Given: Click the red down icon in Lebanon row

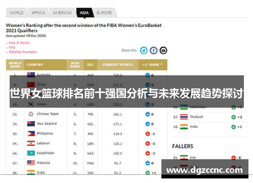Looking at the screenshot, I should tap(148, 144).
